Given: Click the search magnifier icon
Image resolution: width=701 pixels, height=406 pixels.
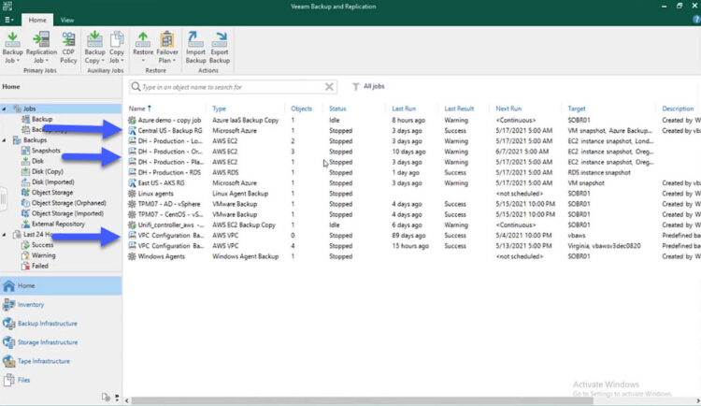Looking at the screenshot, I should pos(136,87).
